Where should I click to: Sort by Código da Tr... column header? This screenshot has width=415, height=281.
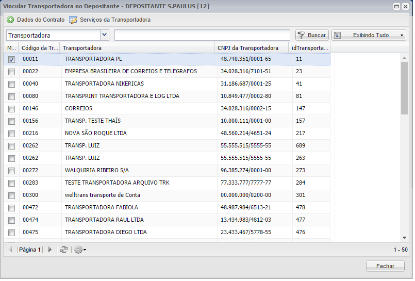click(x=39, y=48)
